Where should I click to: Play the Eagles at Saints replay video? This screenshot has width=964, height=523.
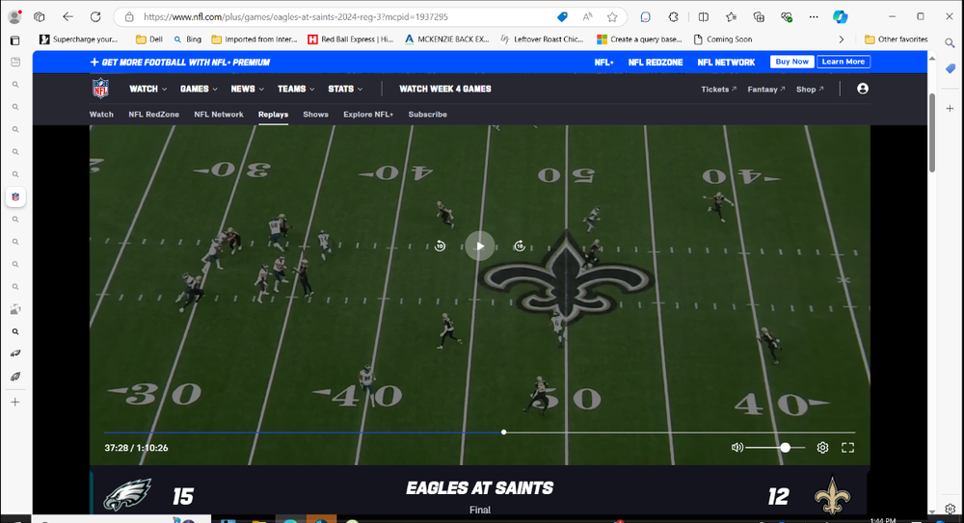point(480,246)
